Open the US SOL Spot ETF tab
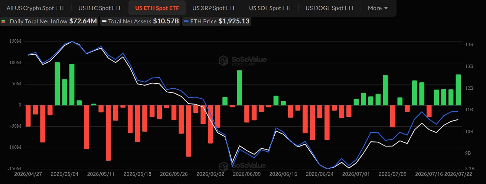Screen dimensions: 486x184 pos(270,8)
